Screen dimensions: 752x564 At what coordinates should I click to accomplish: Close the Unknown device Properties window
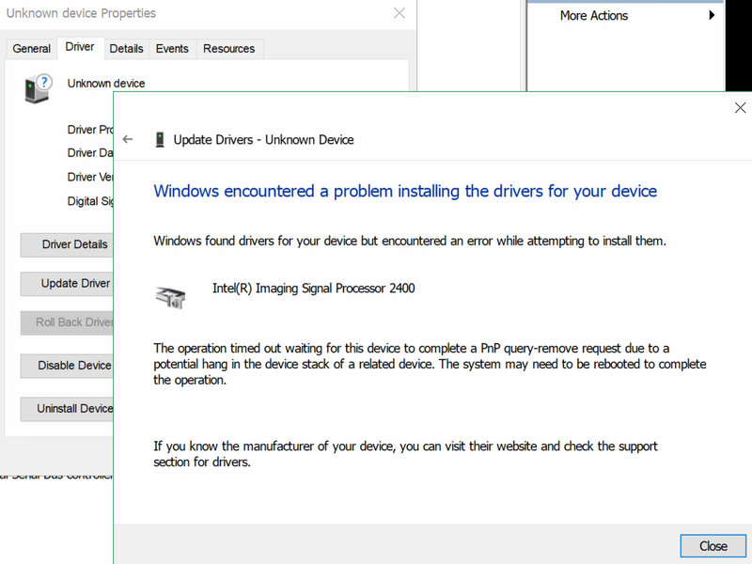(399, 13)
